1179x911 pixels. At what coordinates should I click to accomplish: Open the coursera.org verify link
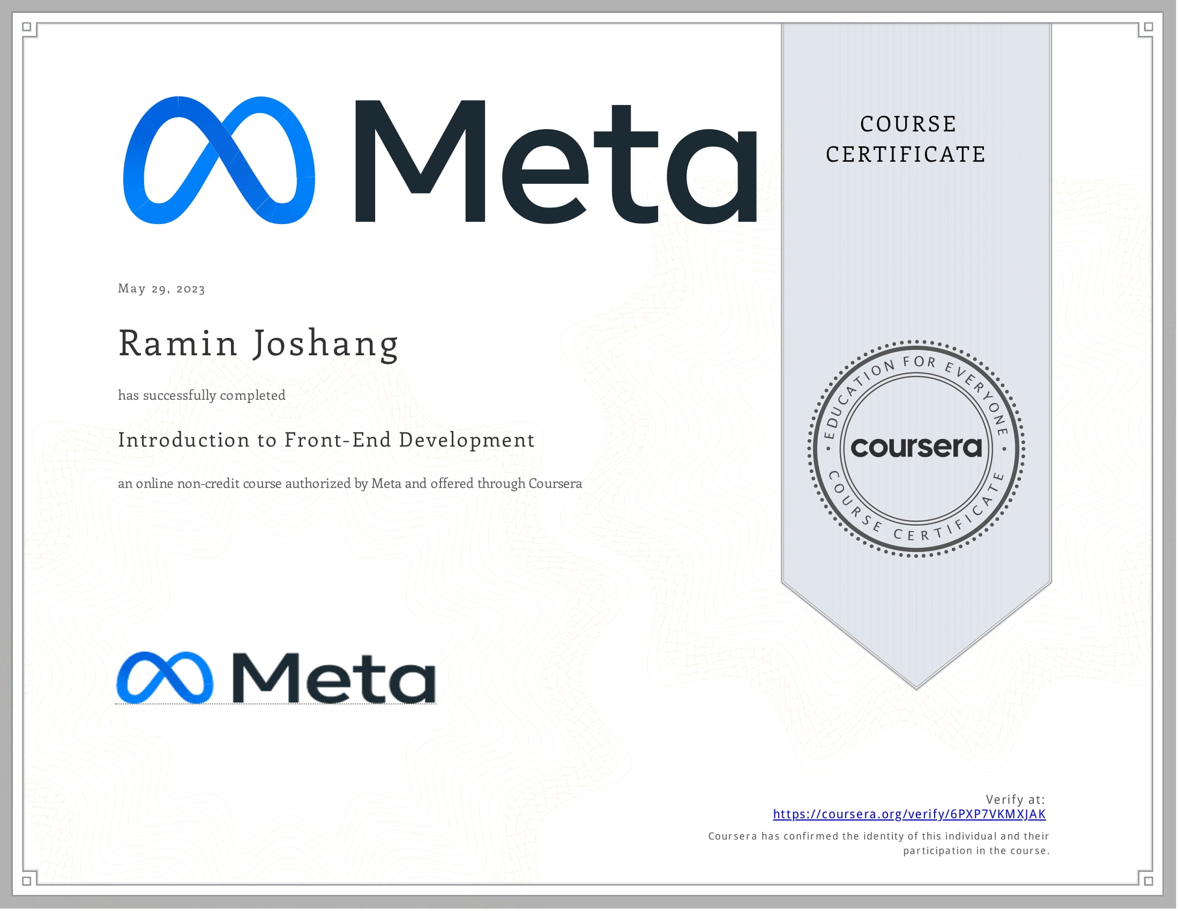pyautogui.click(x=909, y=815)
